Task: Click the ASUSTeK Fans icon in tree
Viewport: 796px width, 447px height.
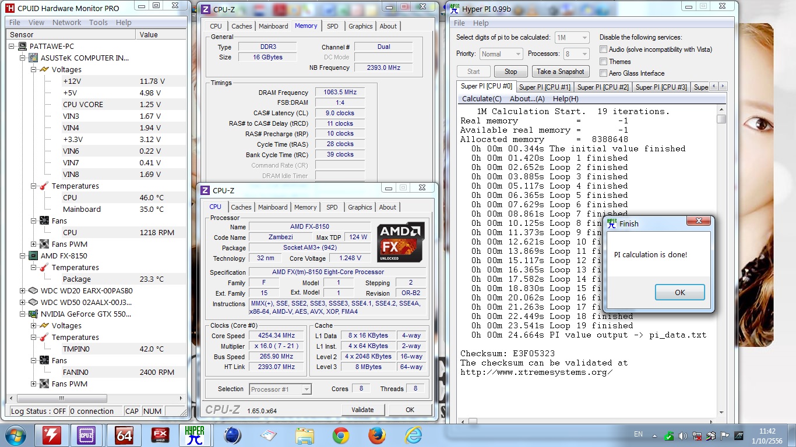Action: 44,221
